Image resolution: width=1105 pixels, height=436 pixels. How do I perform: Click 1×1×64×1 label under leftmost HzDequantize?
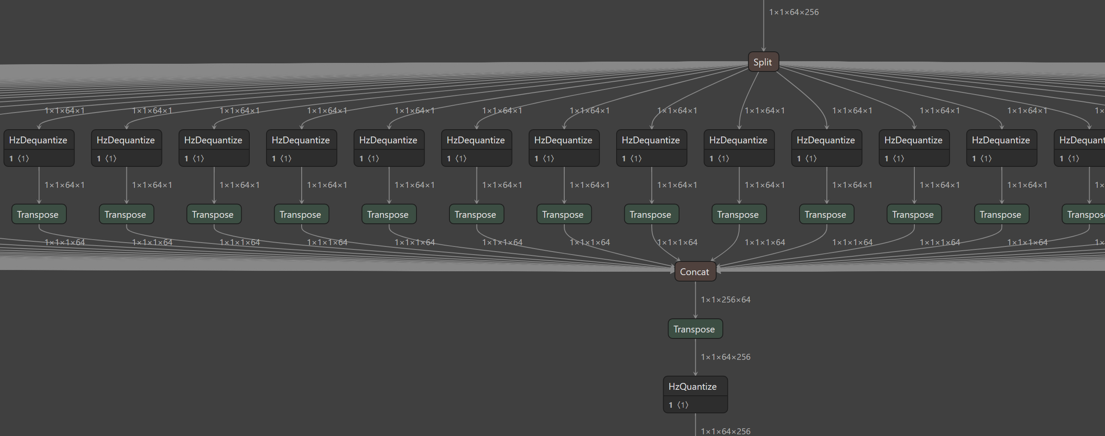tap(64, 185)
